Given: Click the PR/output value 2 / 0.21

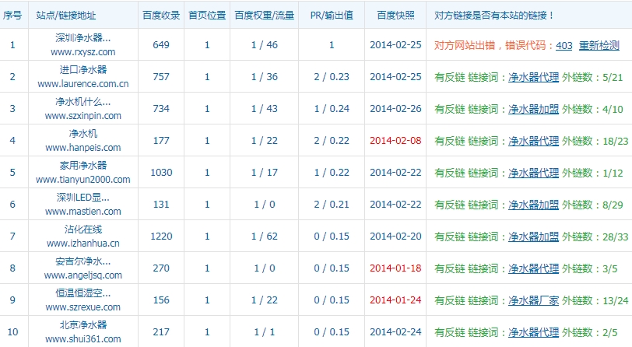Looking at the screenshot, I should pyautogui.click(x=332, y=204).
